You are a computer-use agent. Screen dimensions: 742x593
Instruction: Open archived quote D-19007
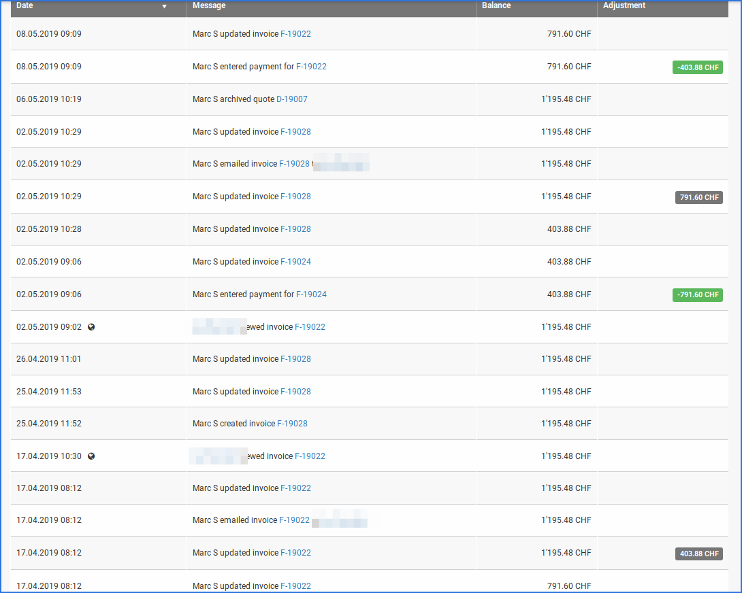(292, 99)
